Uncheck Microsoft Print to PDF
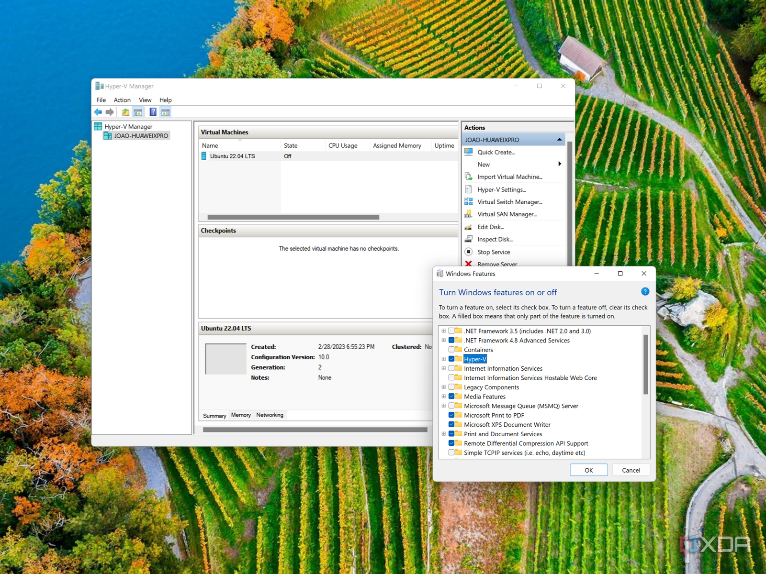This screenshot has height=574, width=766. coord(451,415)
